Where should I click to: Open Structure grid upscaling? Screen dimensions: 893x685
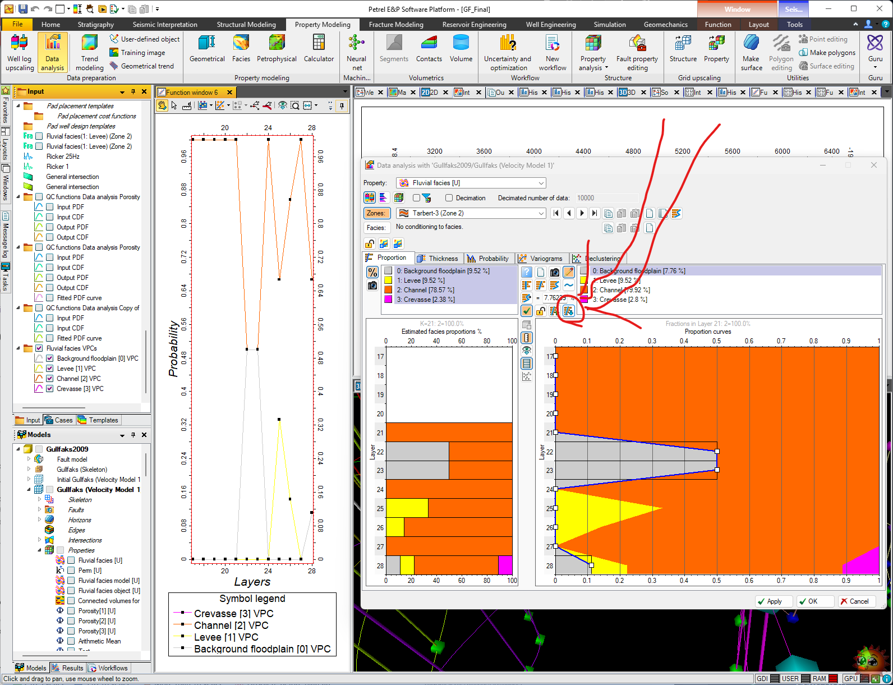683,48
